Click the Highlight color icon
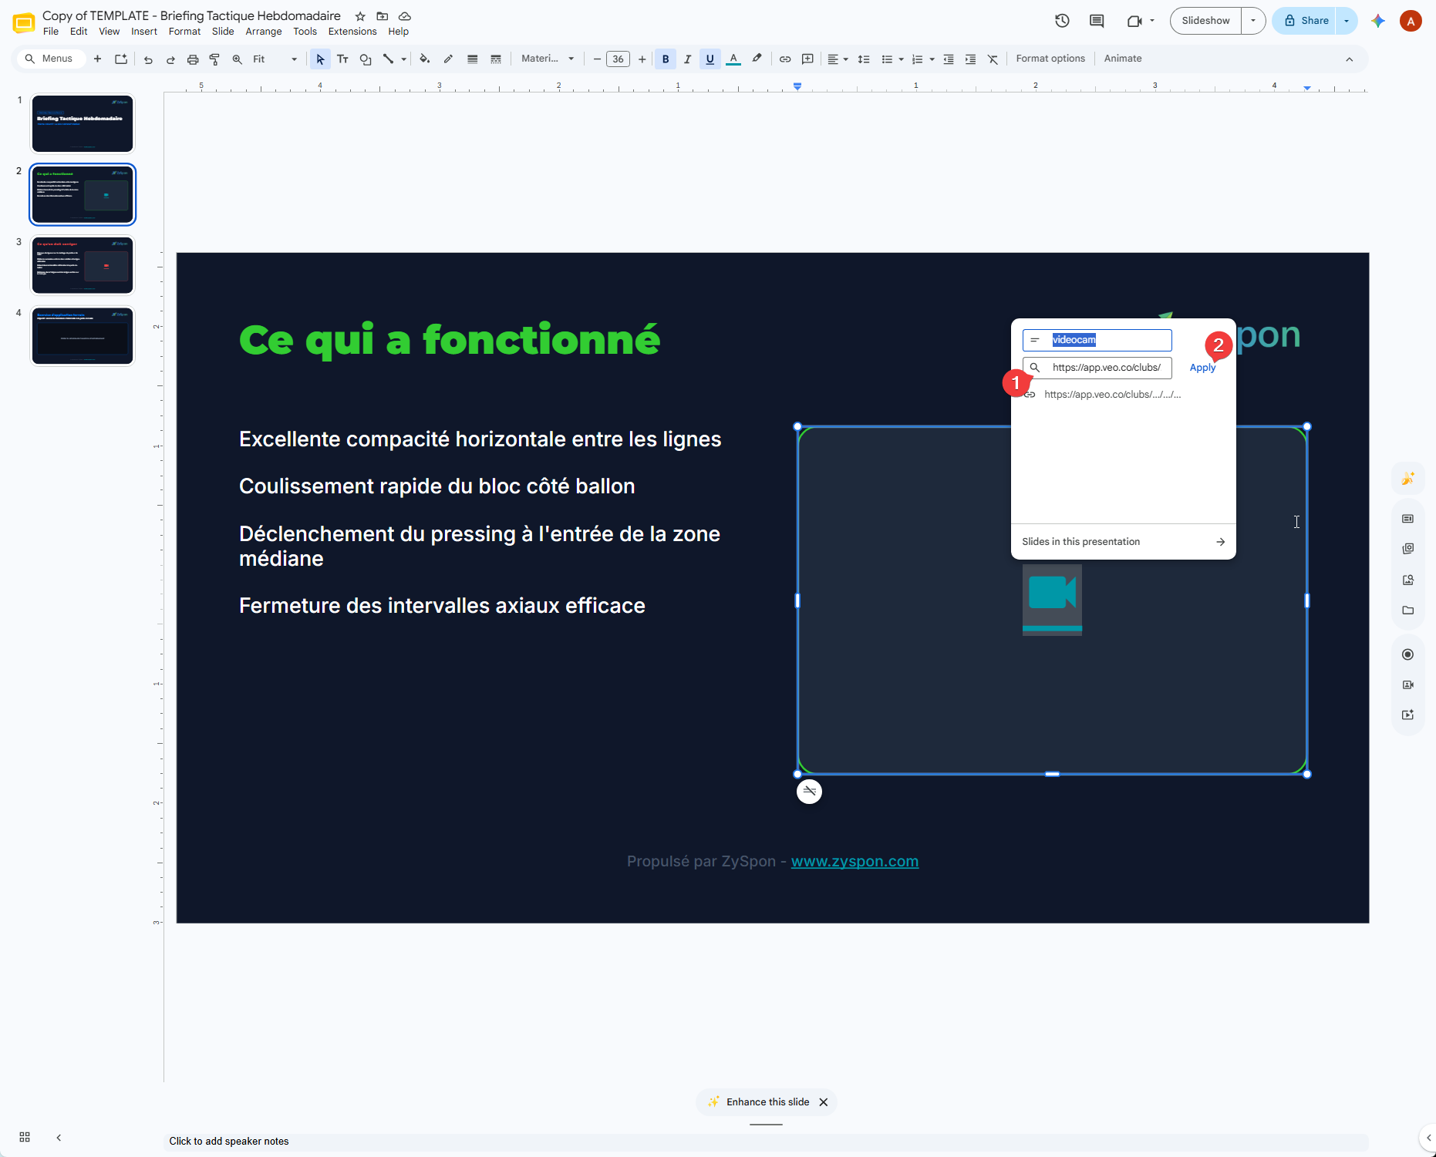 point(757,59)
